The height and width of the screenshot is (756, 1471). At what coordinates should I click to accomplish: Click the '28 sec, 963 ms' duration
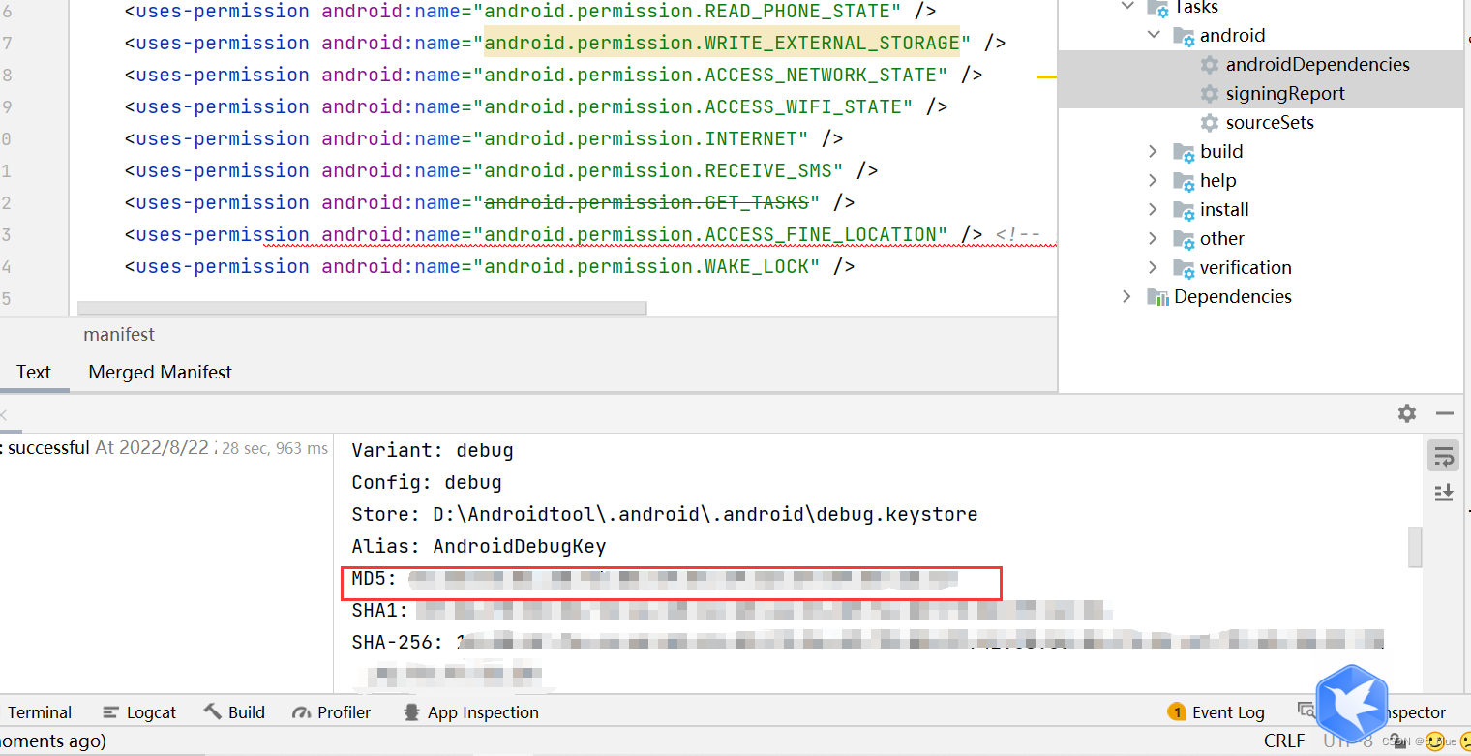pos(275,449)
